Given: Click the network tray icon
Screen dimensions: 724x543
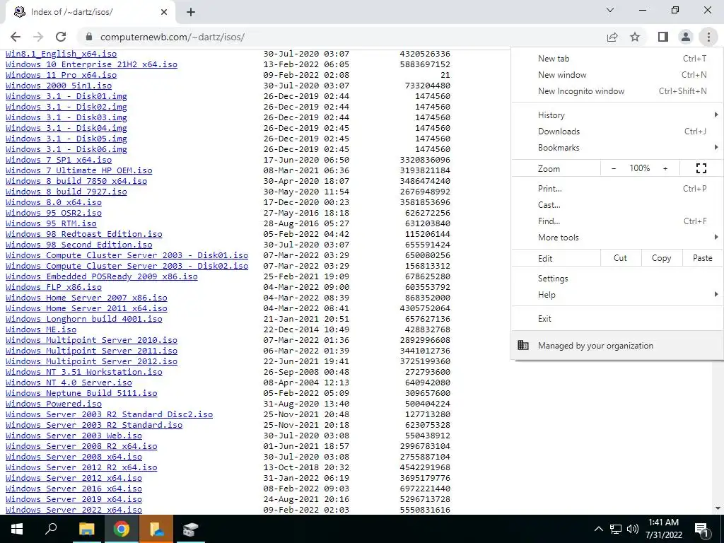Looking at the screenshot, I should click(616, 529).
